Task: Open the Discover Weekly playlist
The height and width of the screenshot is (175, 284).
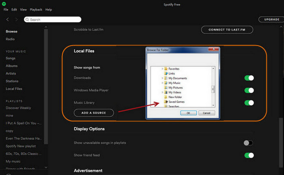Action: pyautogui.click(x=18, y=108)
